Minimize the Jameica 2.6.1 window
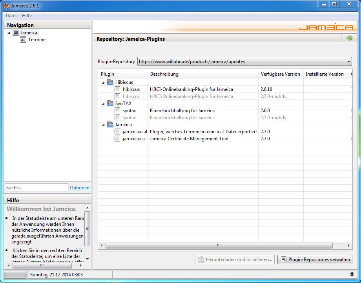361x283 pixels. coord(324,4)
